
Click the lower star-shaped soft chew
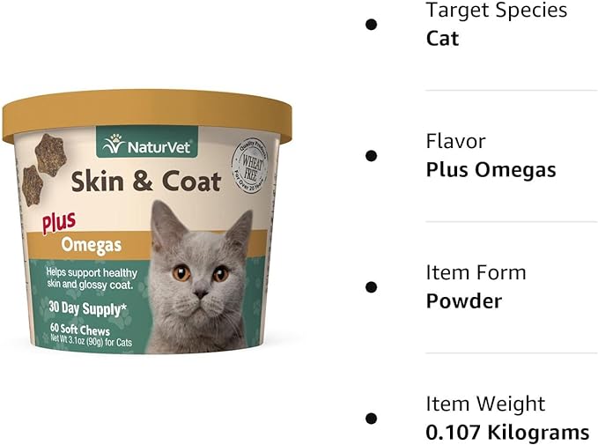click(x=32, y=186)
